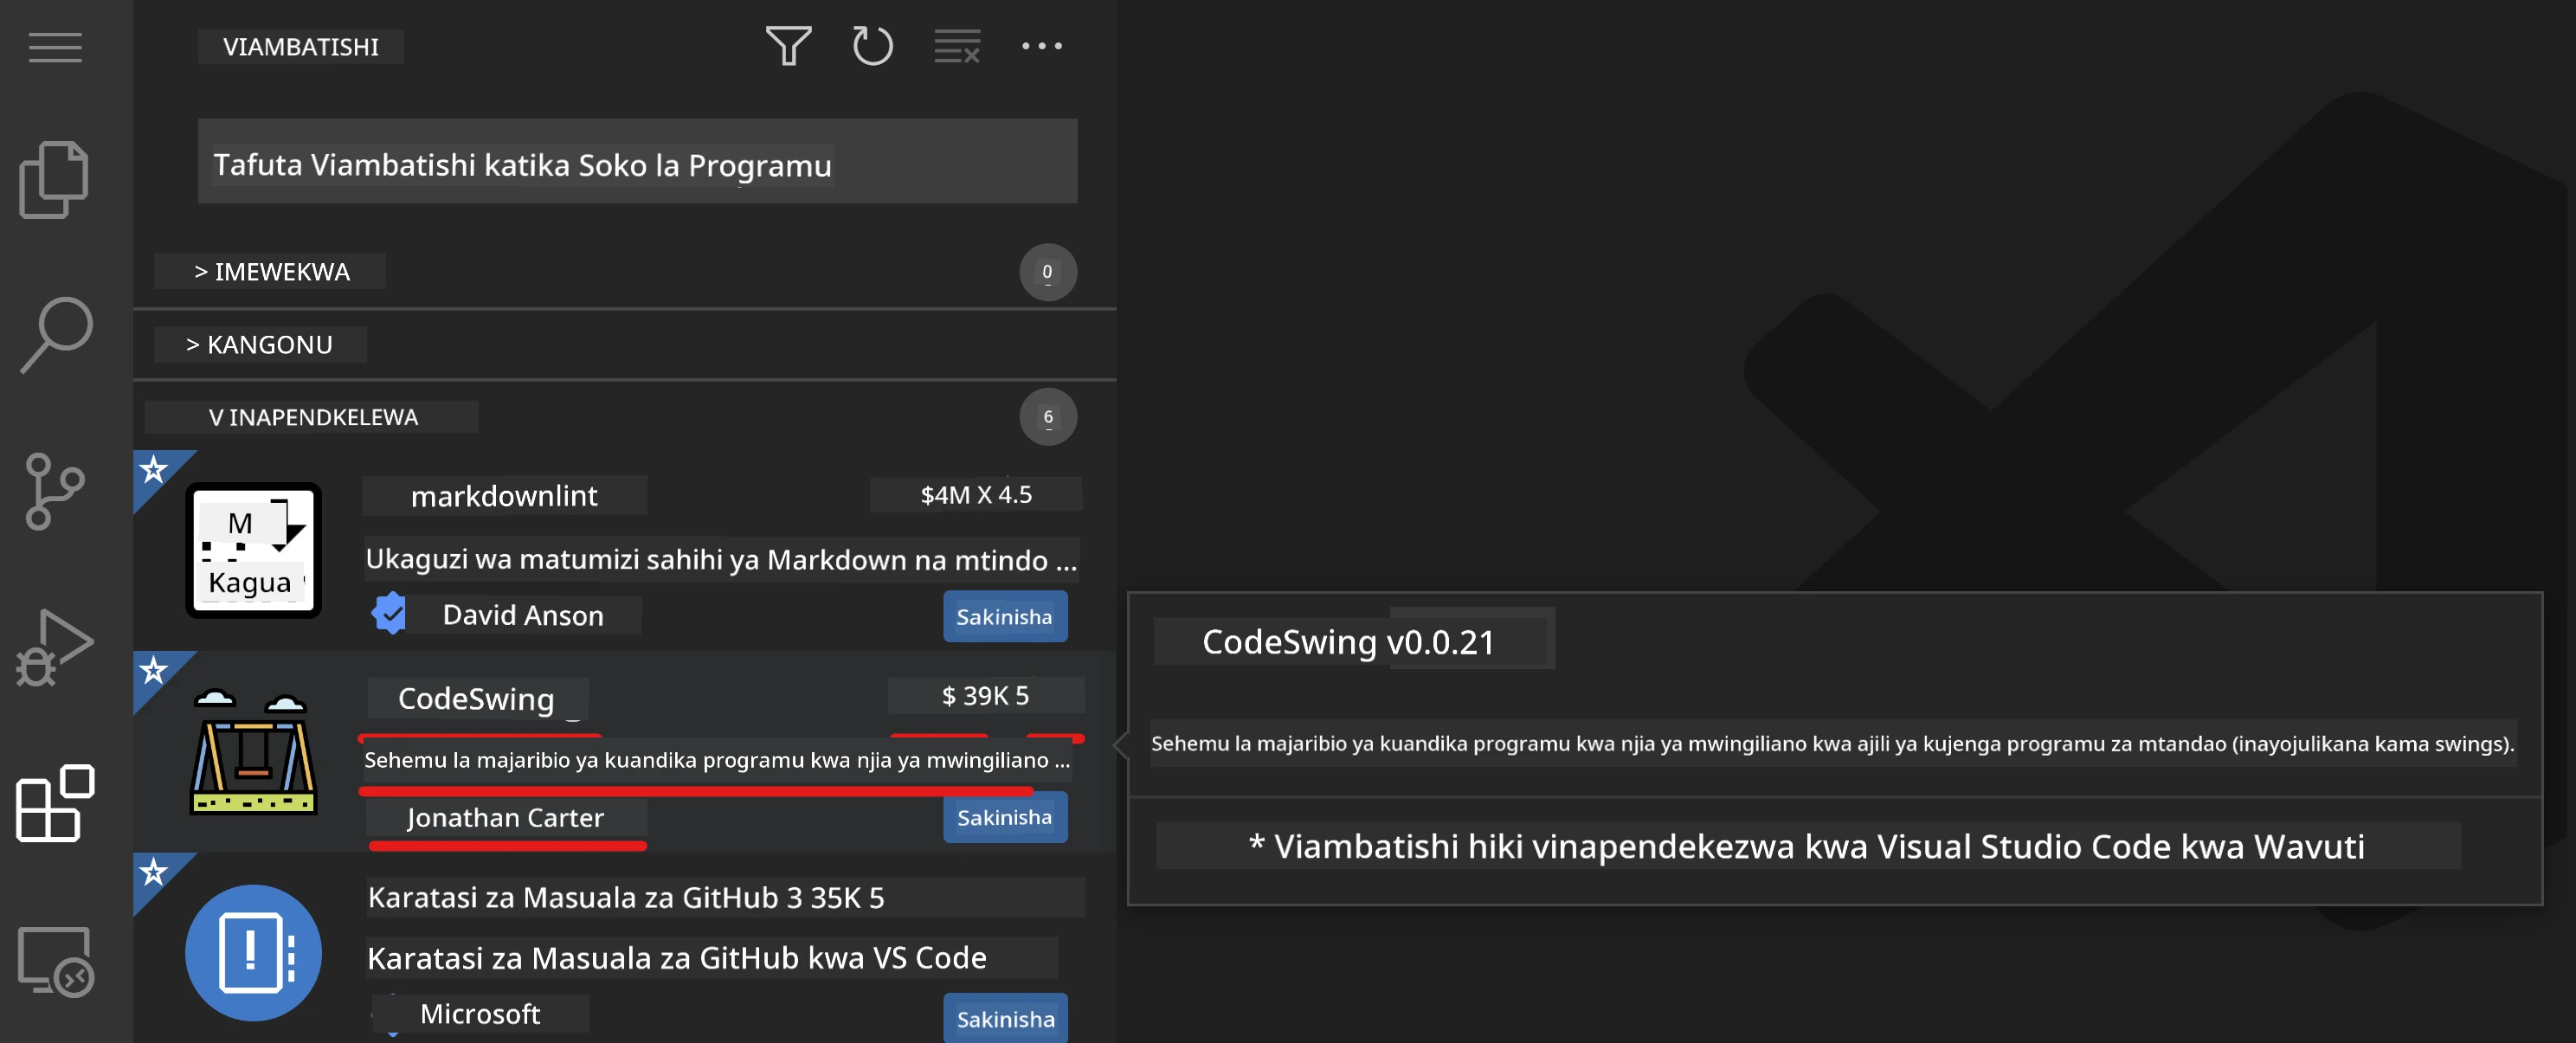The height and width of the screenshot is (1043, 2576).
Task: Focus the Tafuta Viambatishi search field
Action: tap(637, 162)
